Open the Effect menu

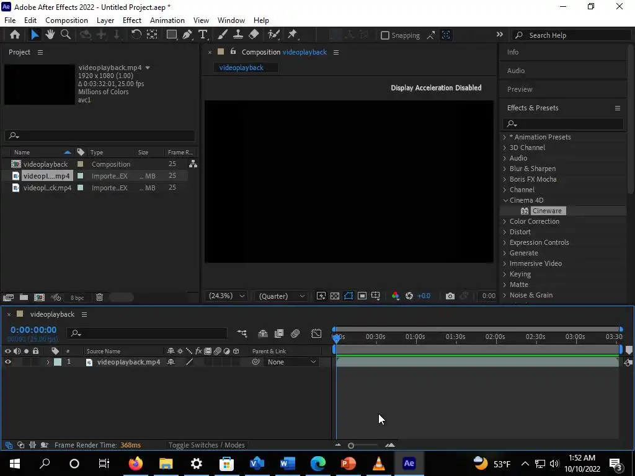click(x=132, y=20)
